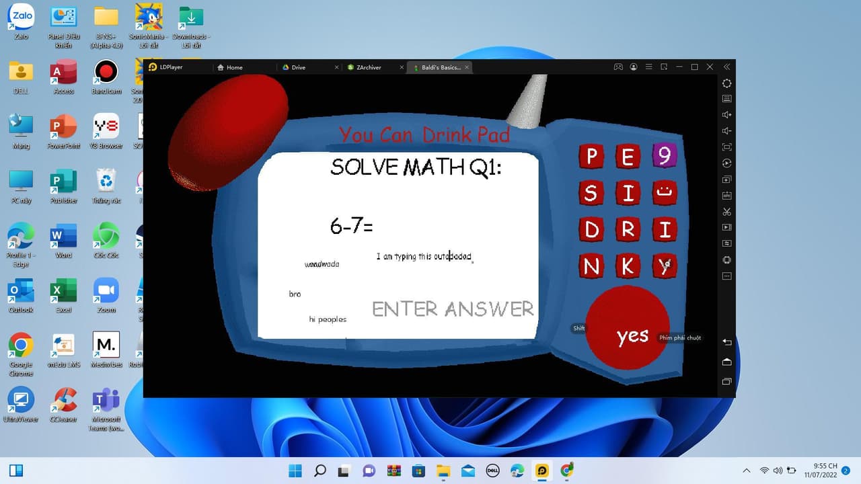This screenshot has height=484, width=861.
Task: Open the shared folder transfer icon
Action: tap(726, 244)
